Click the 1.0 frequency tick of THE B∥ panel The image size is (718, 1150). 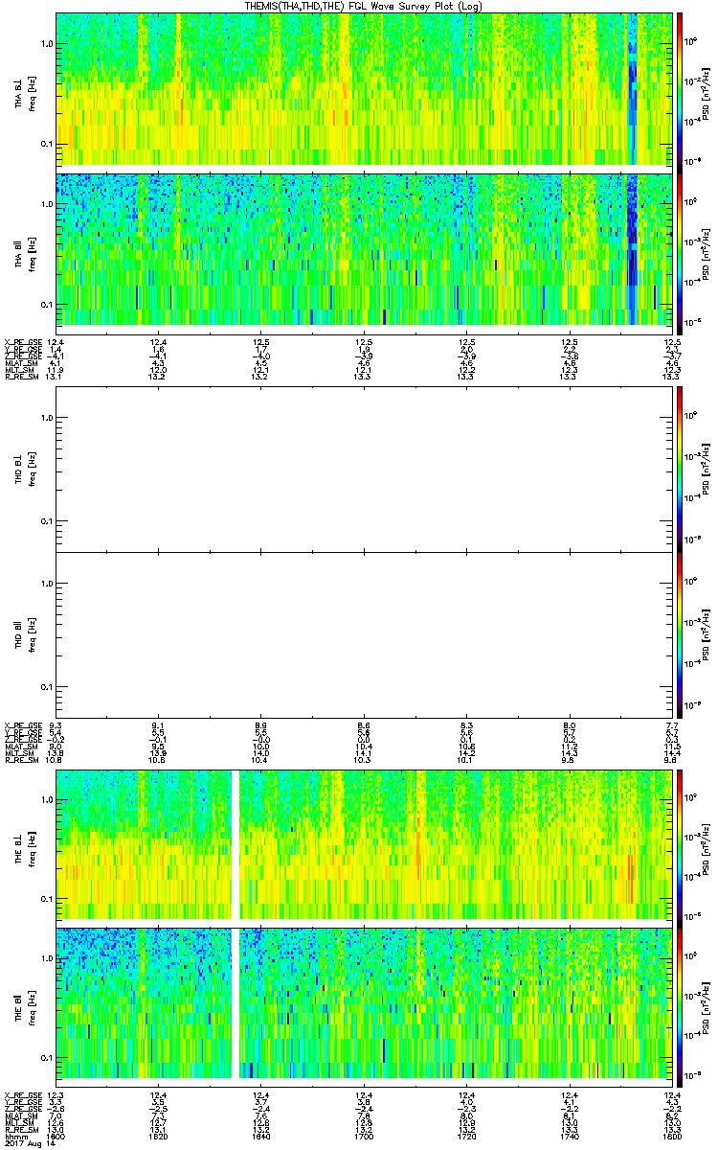pos(47,958)
